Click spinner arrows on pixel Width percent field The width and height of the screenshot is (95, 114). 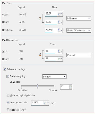point(59,51)
